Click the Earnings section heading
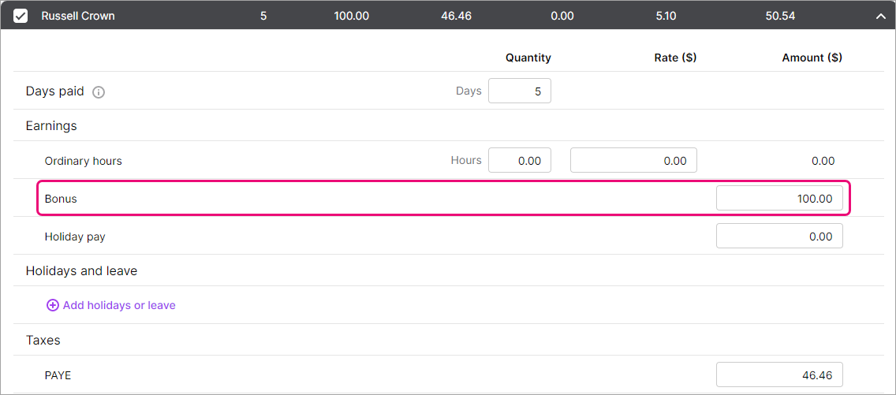 point(51,126)
